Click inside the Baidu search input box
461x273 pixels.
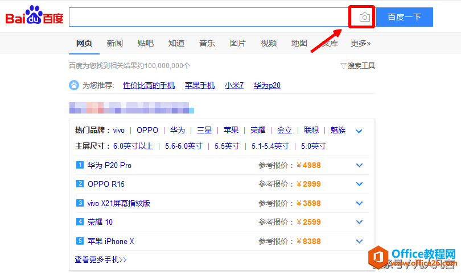click(x=209, y=17)
